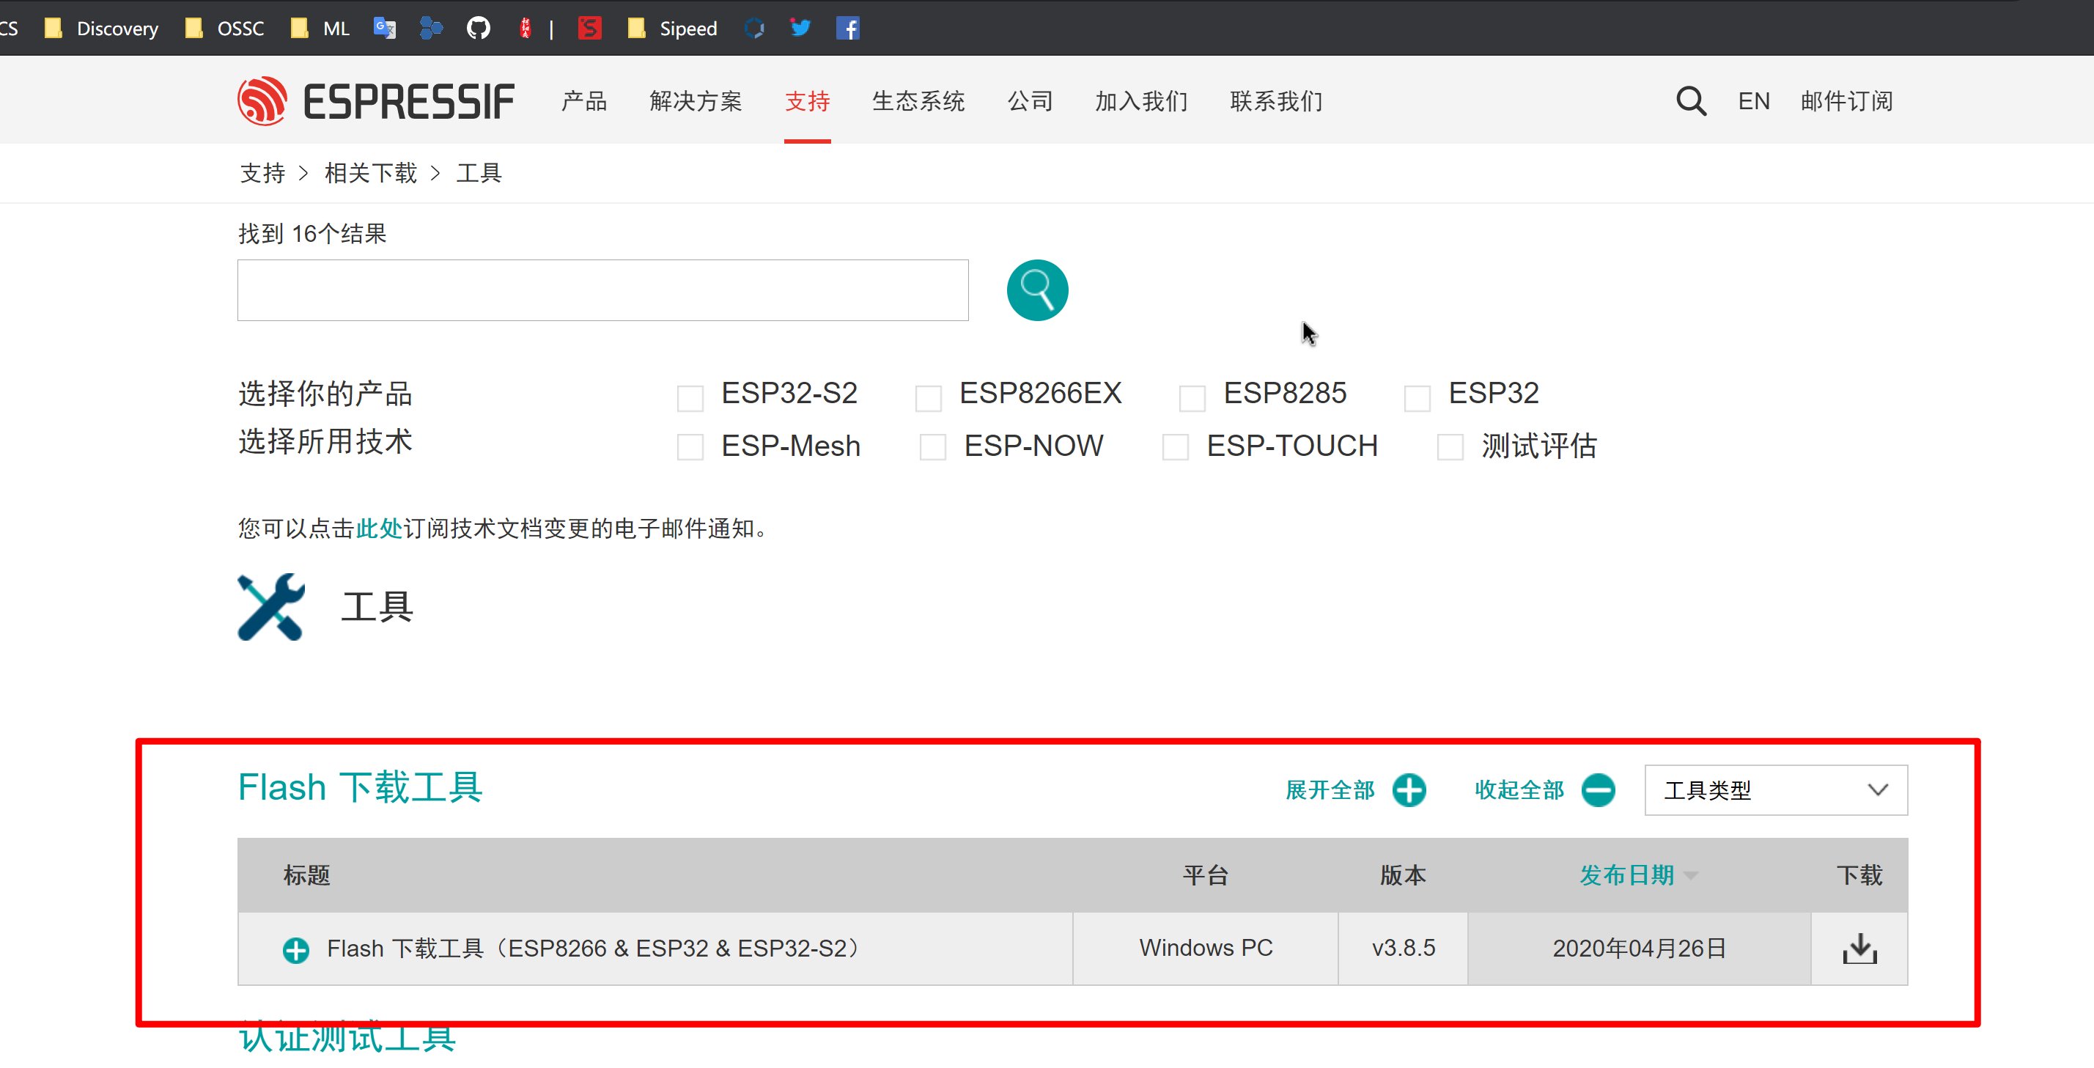Image resolution: width=2094 pixels, height=1068 pixels.
Task: Tick the ESP-NOW technology checkbox
Action: (932, 447)
